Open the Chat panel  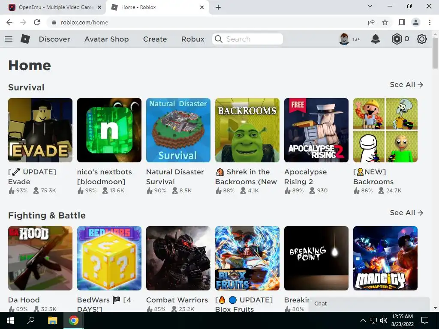pos(369,304)
